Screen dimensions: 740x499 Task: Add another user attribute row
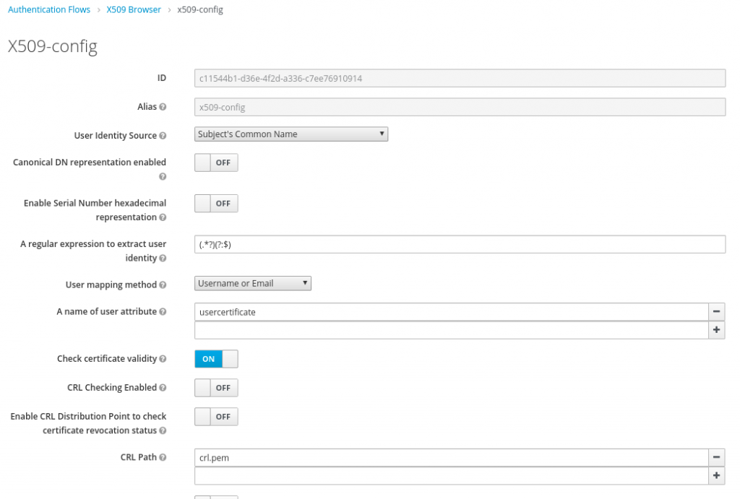pyautogui.click(x=716, y=329)
